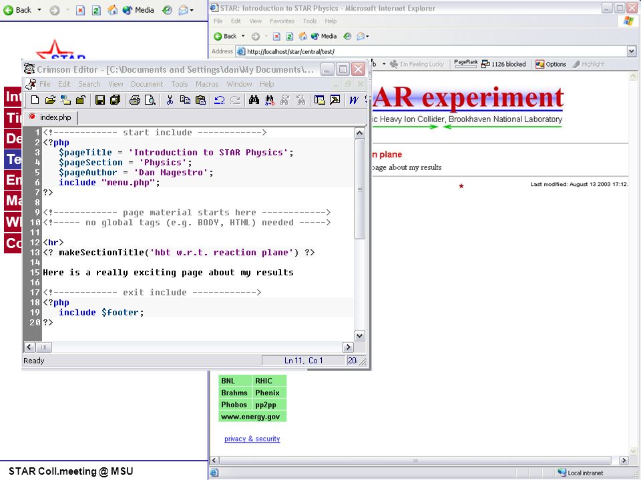Screen dimensions: 641x480
Task: Click the open remote FTP icon
Action: tap(65, 99)
